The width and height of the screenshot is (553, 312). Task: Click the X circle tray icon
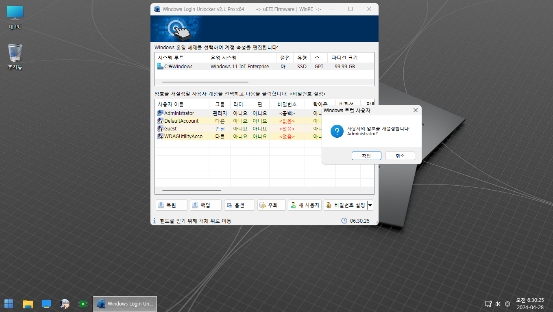(x=507, y=303)
